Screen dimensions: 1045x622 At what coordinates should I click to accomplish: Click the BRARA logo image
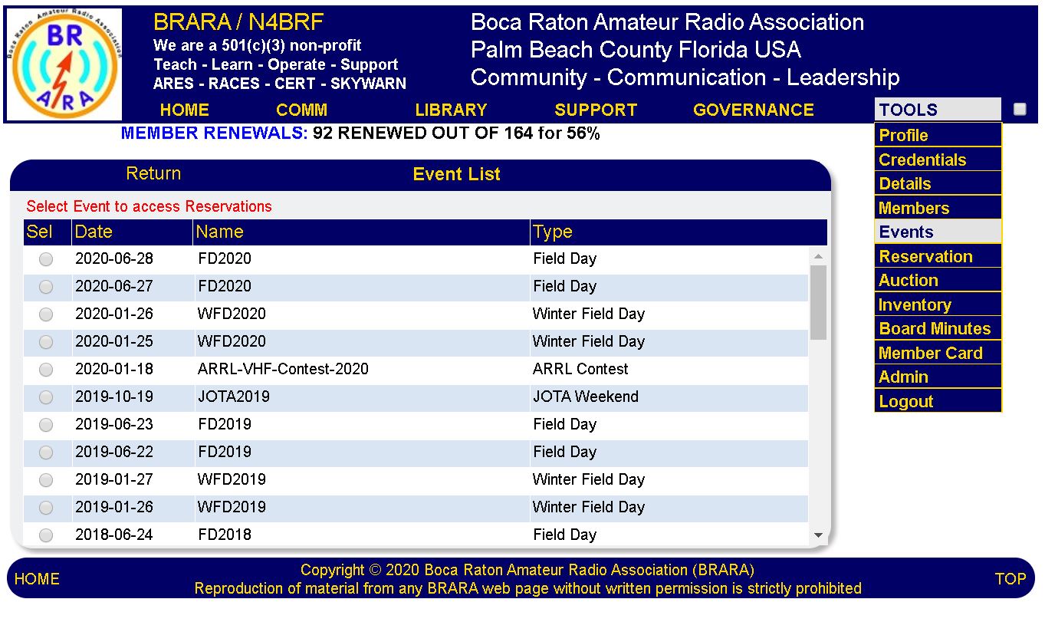pos(64,64)
